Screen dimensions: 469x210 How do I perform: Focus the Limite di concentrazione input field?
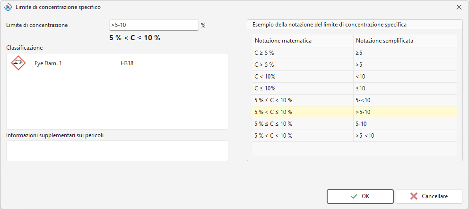click(154, 25)
